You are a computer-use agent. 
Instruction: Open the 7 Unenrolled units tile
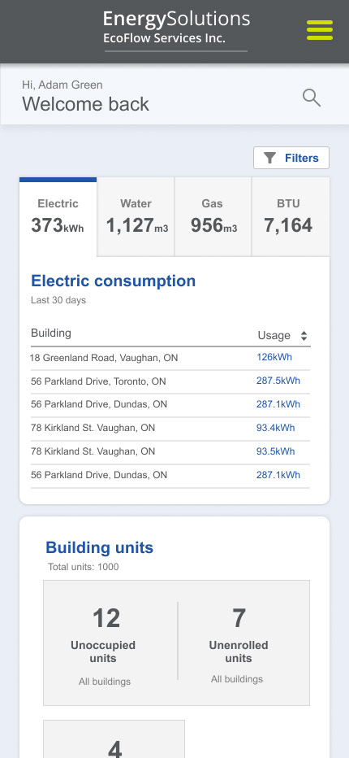239,643
